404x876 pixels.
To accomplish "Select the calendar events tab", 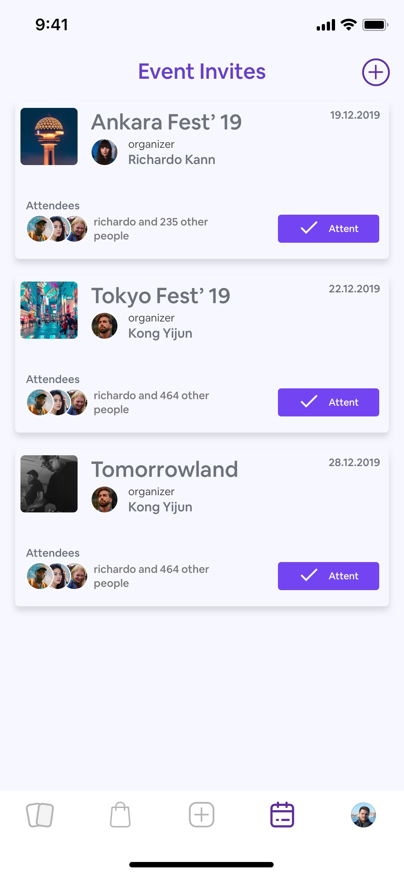I will [x=282, y=815].
